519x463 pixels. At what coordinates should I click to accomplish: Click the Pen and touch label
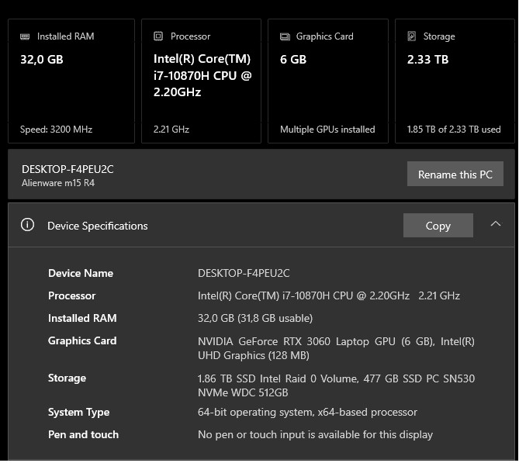pyautogui.click(x=84, y=435)
